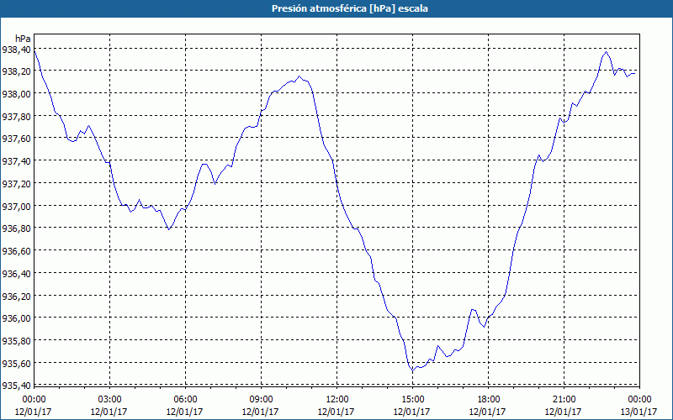This screenshot has width=673, height=420.
Task: Click the 03:00 time axis label
Action: [109, 400]
